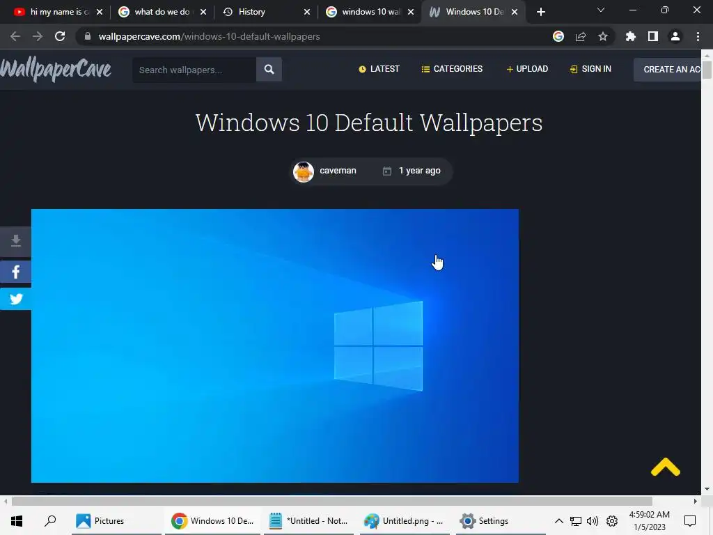The width and height of the screenshot is (713, 535).
Task: Show hidden system tray icons chevron
Action: [x=559, y=521]
